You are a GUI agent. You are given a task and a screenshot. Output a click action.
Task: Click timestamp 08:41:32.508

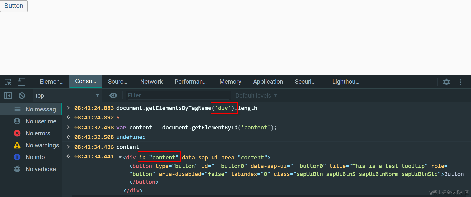click(x=94, y=137)
